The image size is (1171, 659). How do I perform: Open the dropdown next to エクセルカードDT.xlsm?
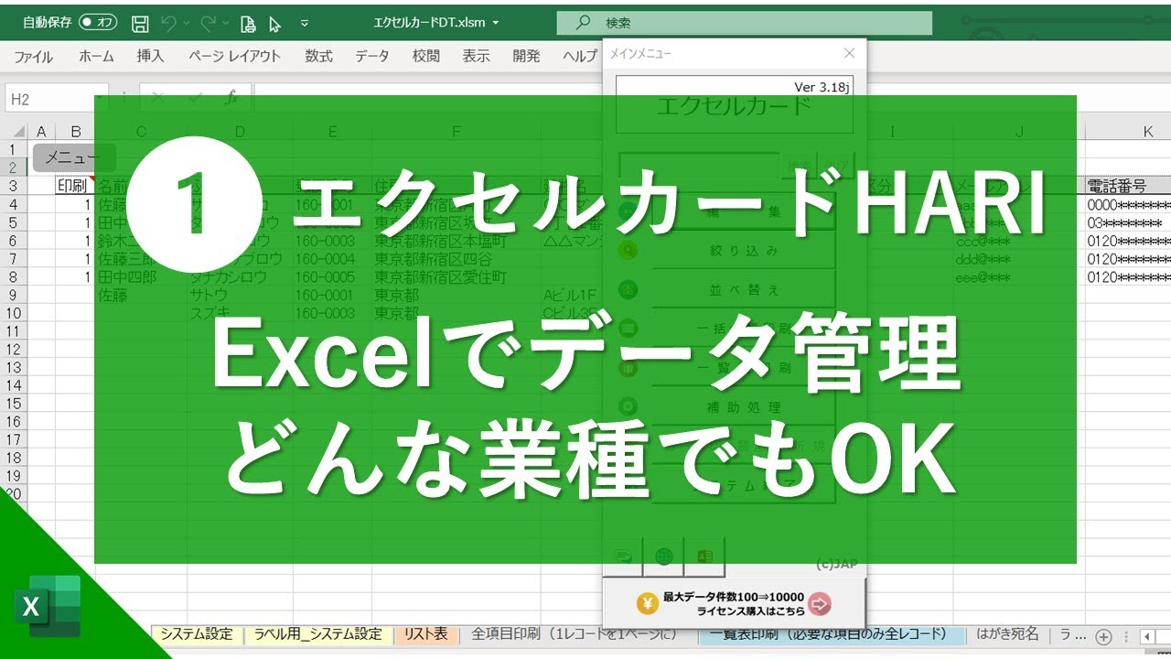click(496, 24)
